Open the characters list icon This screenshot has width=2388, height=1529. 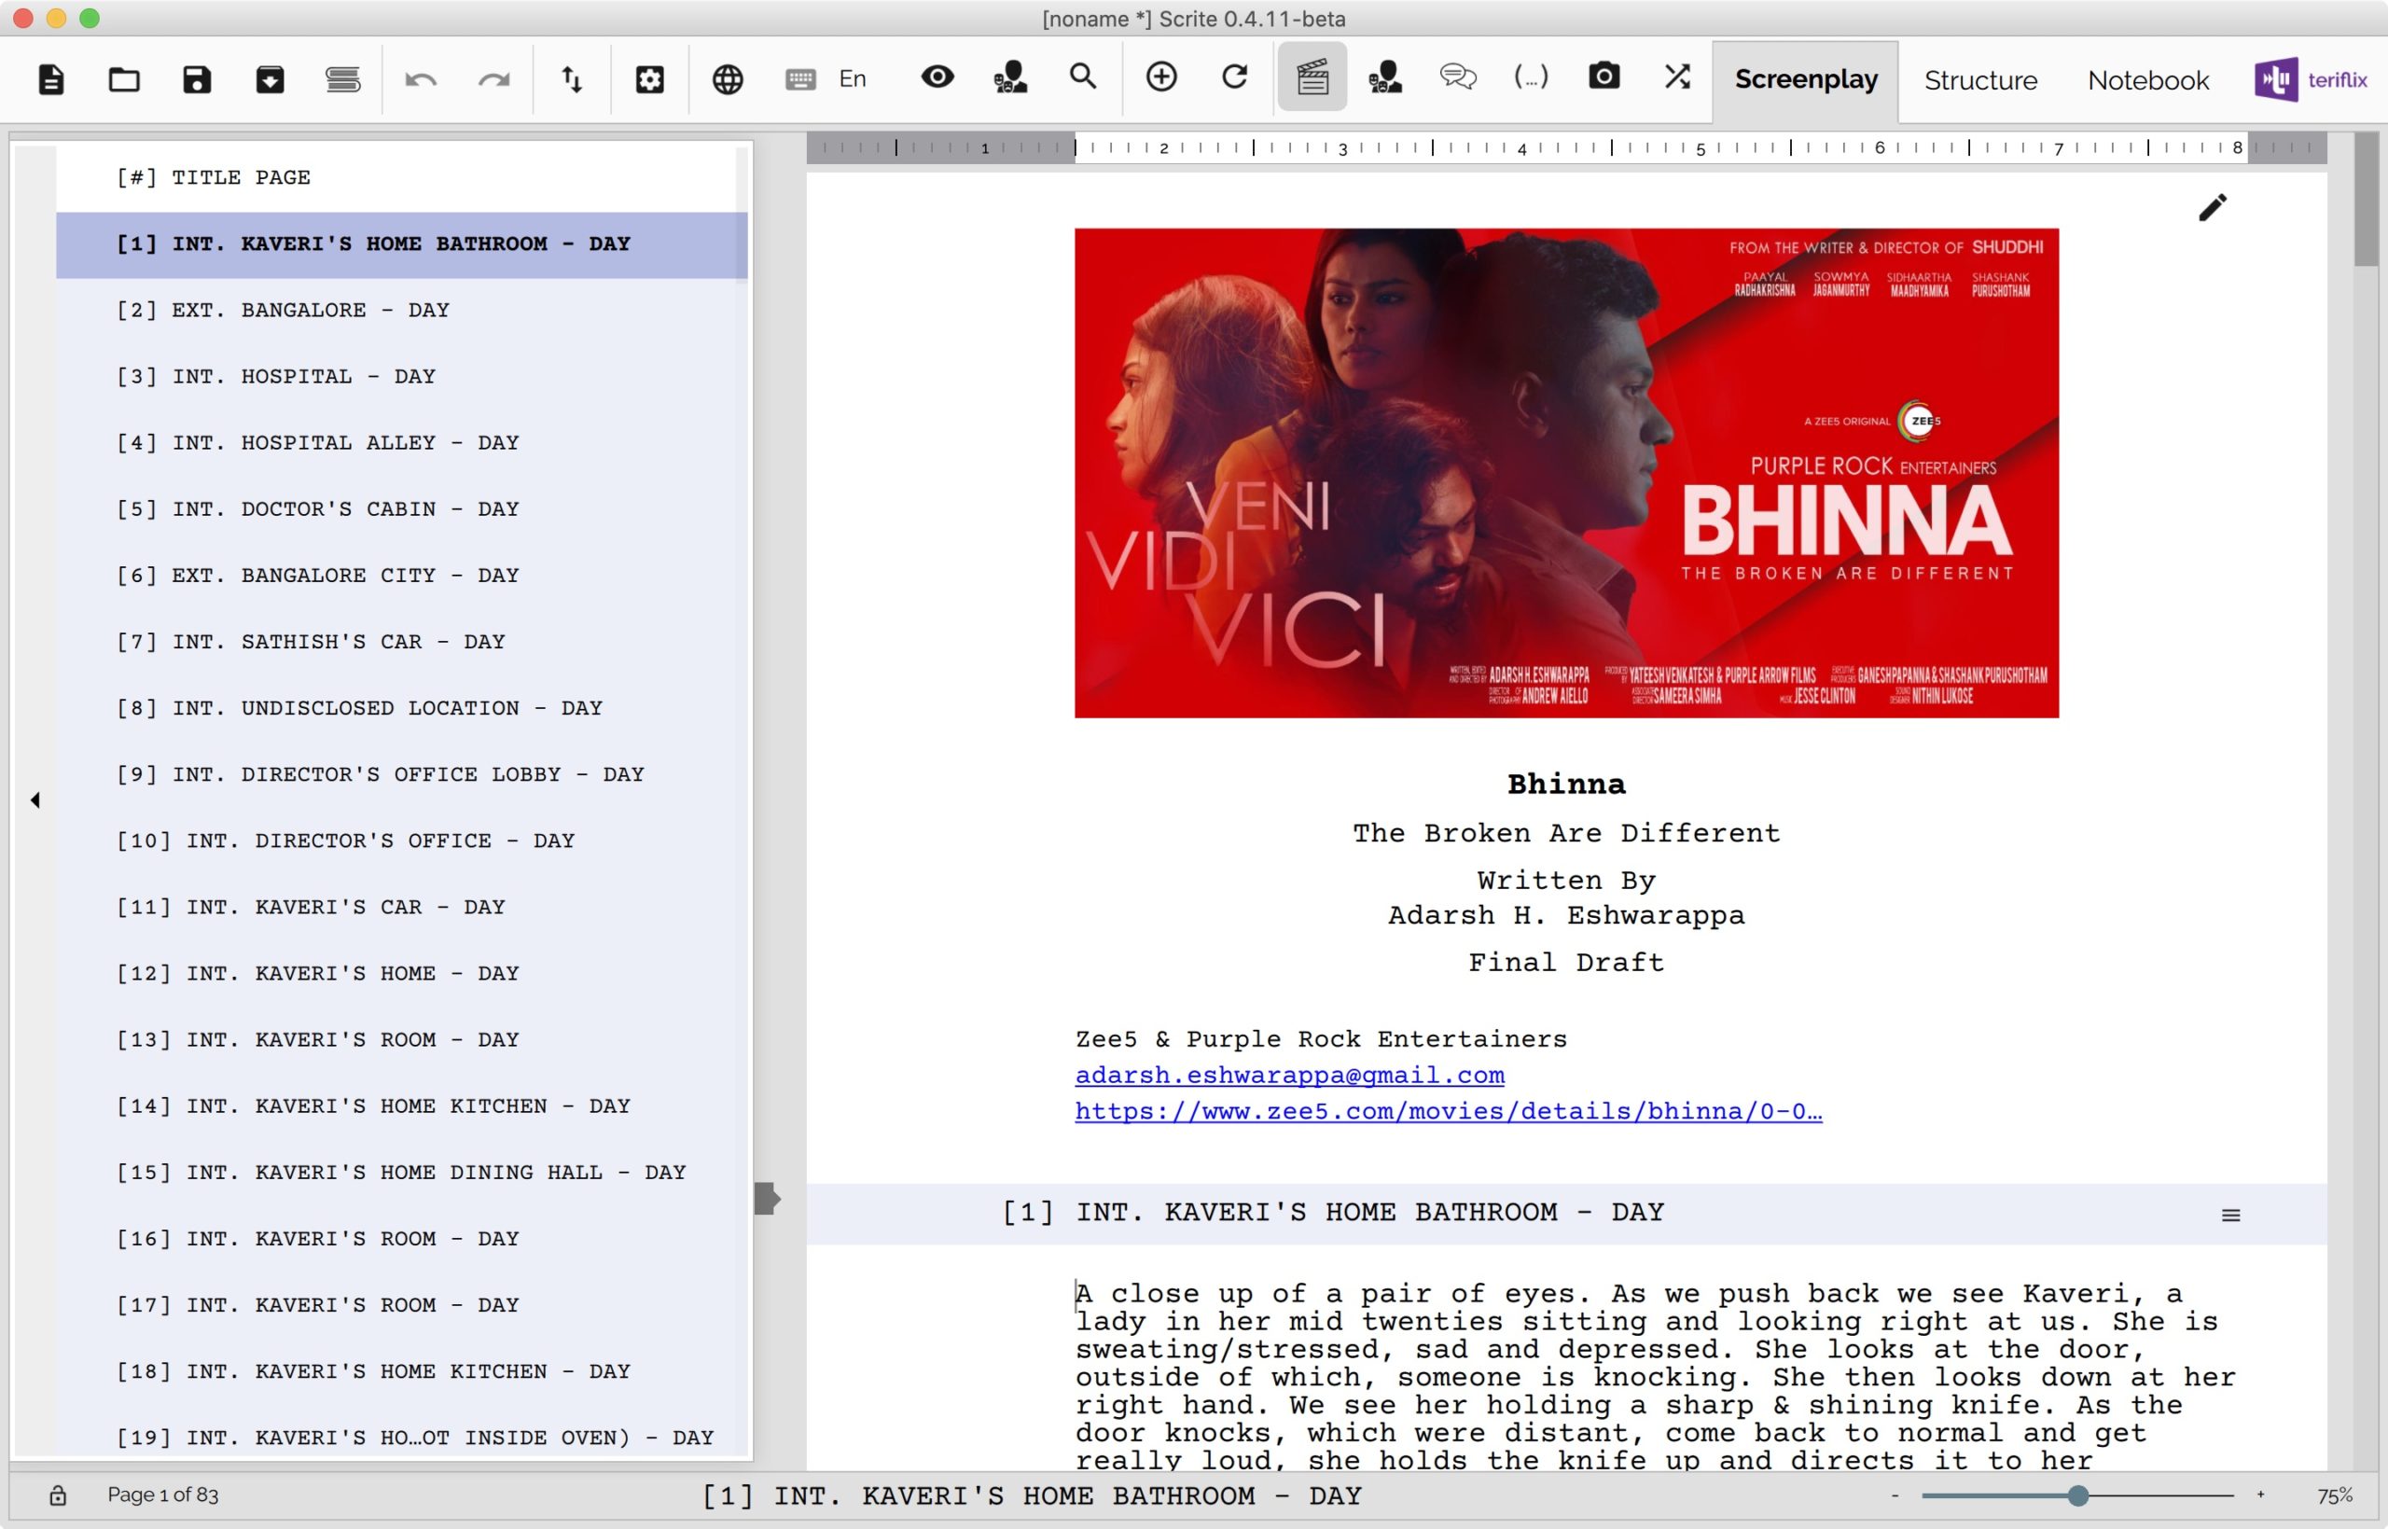click(1010, 76)
